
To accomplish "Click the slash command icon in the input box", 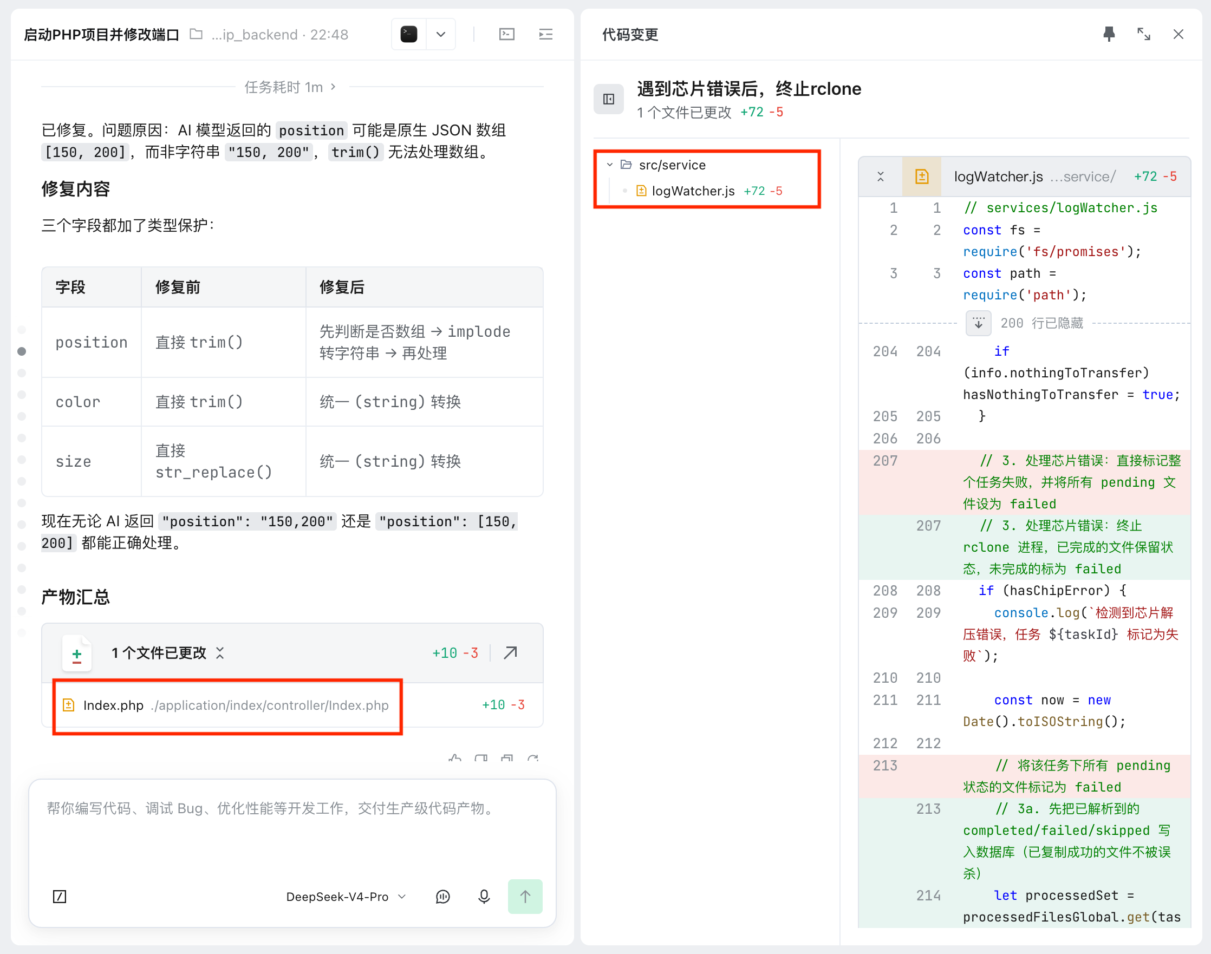I will [x=60, y=897].
